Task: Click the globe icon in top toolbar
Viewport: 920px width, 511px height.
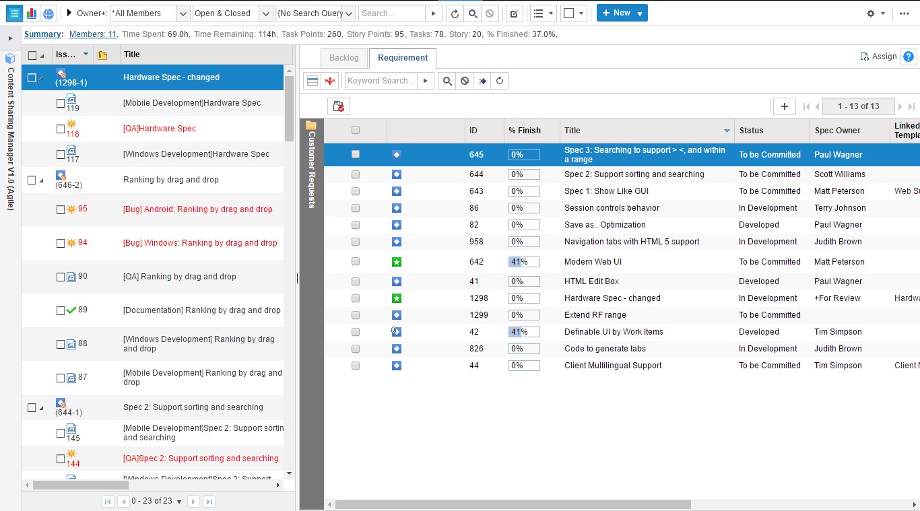Action: pos(48,13)
